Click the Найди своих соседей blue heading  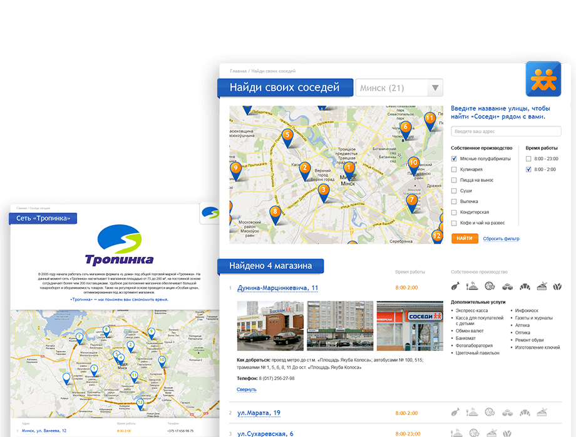click(x=285, y=88)
